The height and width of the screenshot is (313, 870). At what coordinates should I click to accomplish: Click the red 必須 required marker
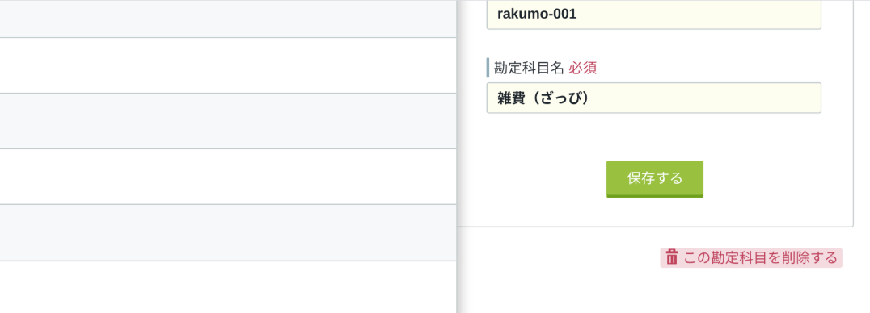click(x=583, y=68)
